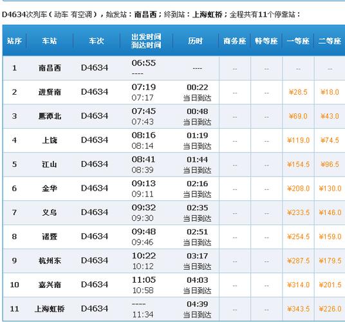The width and height of the screenshot is (345, 322).
Task: Click arrival time 07:43 for 鹰潭北
Action: 143,122
